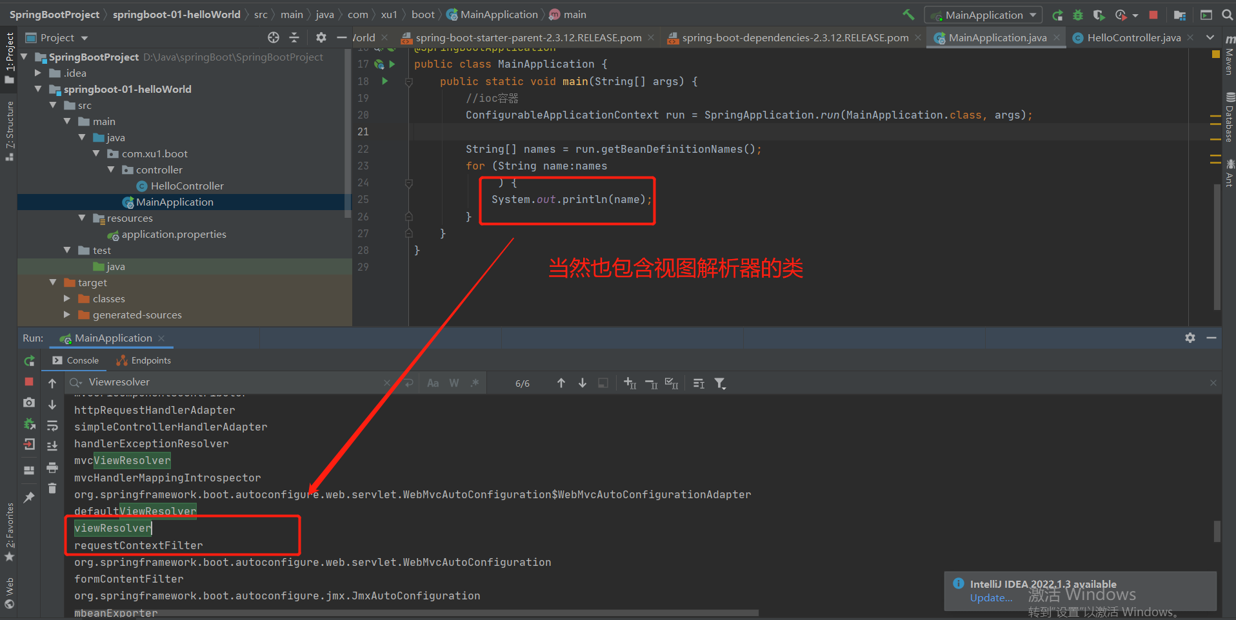Image resolution: width=1236 pixels, height=620 pixels.
Task: Click the Restore Layout icon in Run panel
Action: pos(29,470)
